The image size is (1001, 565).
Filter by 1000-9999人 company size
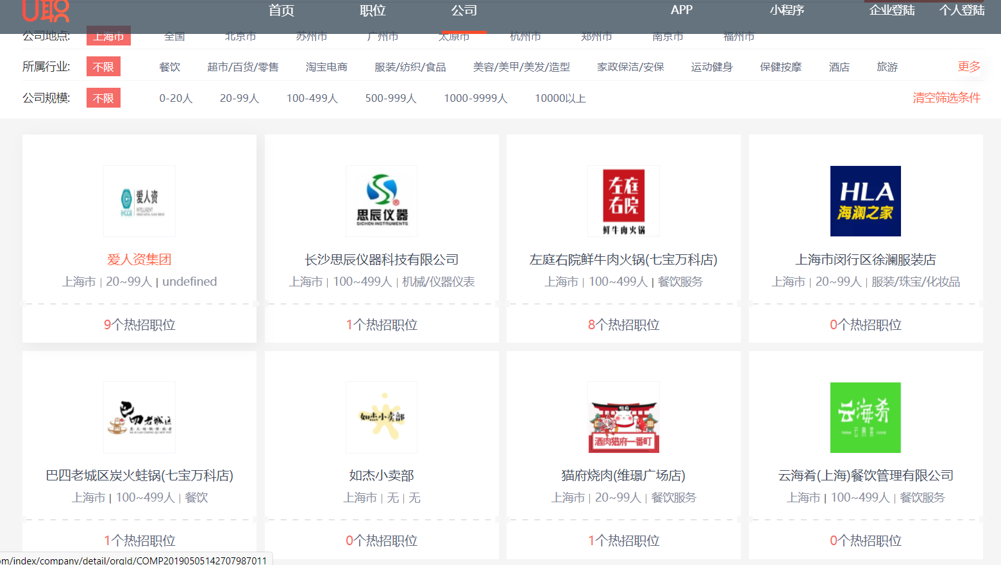click(x=475, y=99)
